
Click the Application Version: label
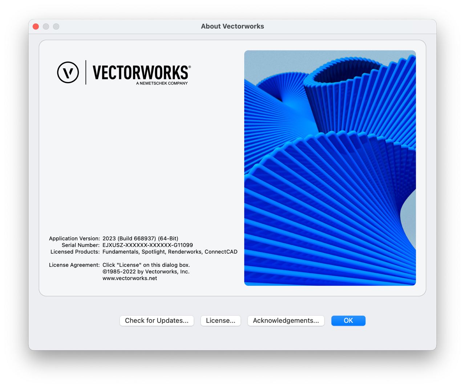[74, 238]
